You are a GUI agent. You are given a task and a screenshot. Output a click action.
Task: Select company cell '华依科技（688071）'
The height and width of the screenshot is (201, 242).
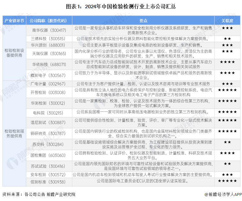coord(49,65)
